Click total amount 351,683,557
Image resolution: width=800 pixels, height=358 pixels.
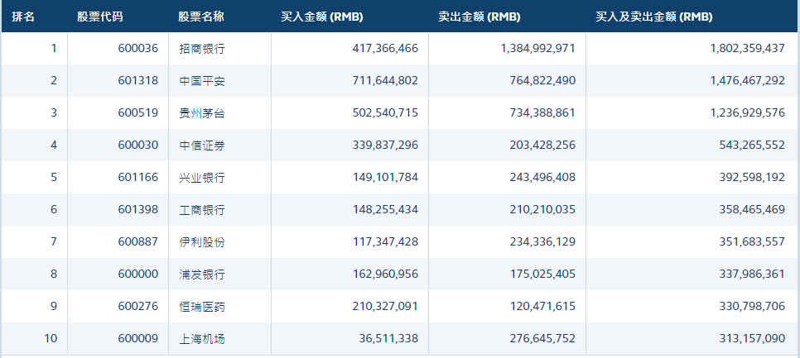tap(752, 241)
